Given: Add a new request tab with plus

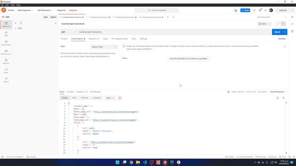Looking at the screenshot, I should (x=167, y=17).
